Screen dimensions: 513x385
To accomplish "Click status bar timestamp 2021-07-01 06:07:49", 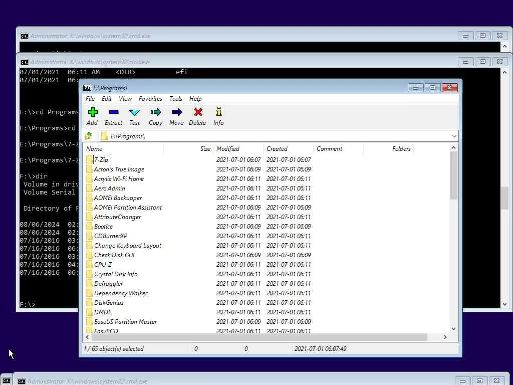I will (x=320, y=349).
